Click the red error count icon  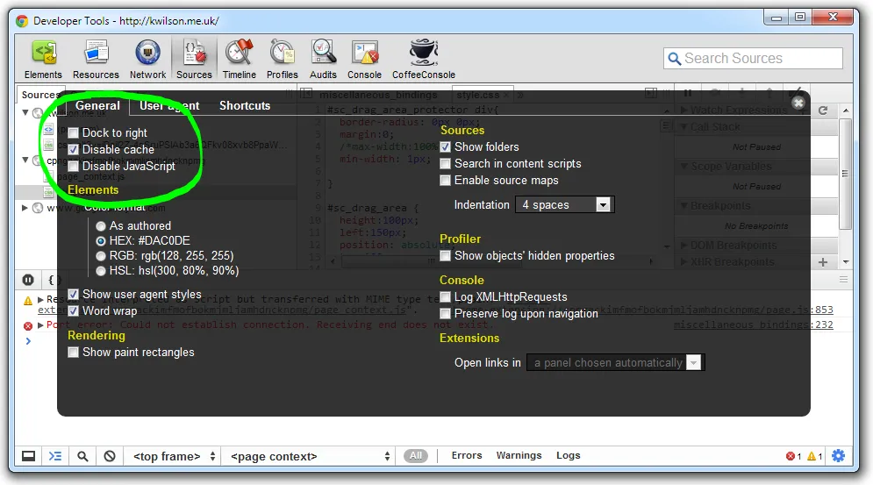(x=790, y=457)
